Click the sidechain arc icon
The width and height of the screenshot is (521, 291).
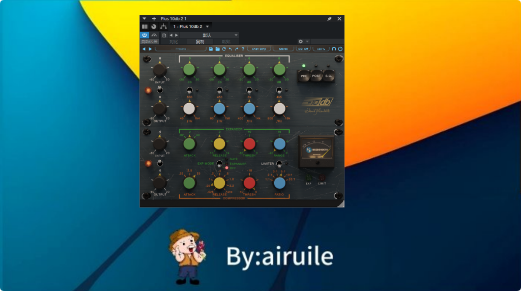(x=154, y=35)
